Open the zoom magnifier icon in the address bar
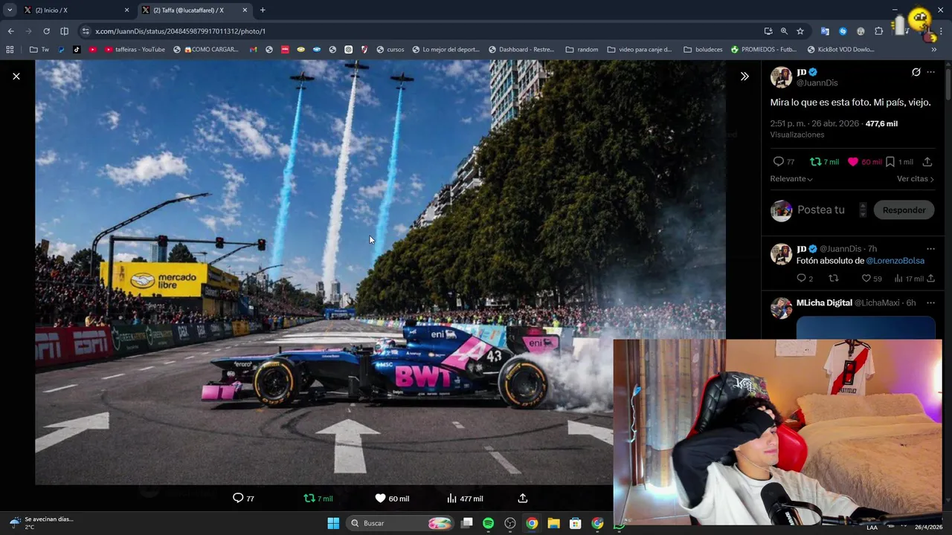 click(x=784, y=31)
